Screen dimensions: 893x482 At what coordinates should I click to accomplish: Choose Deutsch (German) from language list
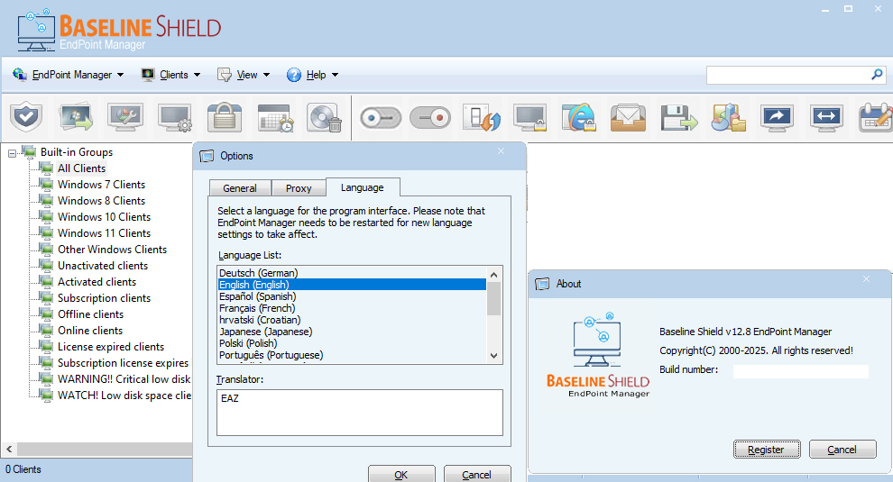click(352, 273)
